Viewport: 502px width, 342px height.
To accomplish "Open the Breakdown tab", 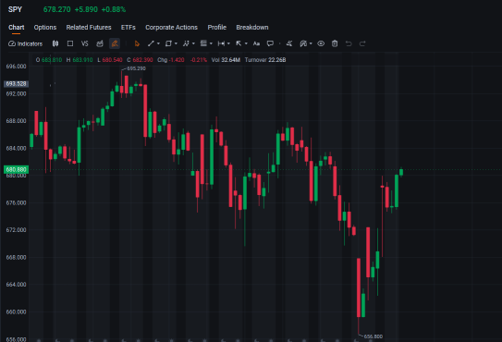I will coord(252,28).
